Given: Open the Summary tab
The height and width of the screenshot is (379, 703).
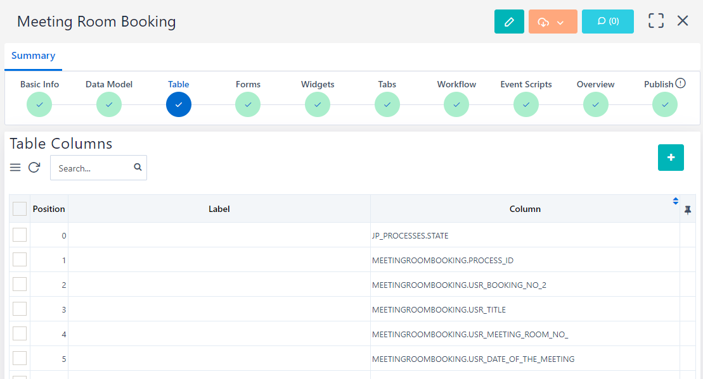Looking at the screenshot, I should tap(33, 56).
